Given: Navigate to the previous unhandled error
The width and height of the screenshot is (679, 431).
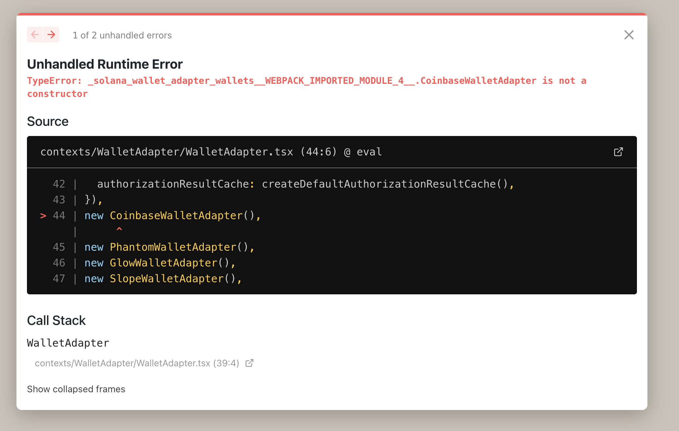Looking at the screenshot, I should (35, 34).
